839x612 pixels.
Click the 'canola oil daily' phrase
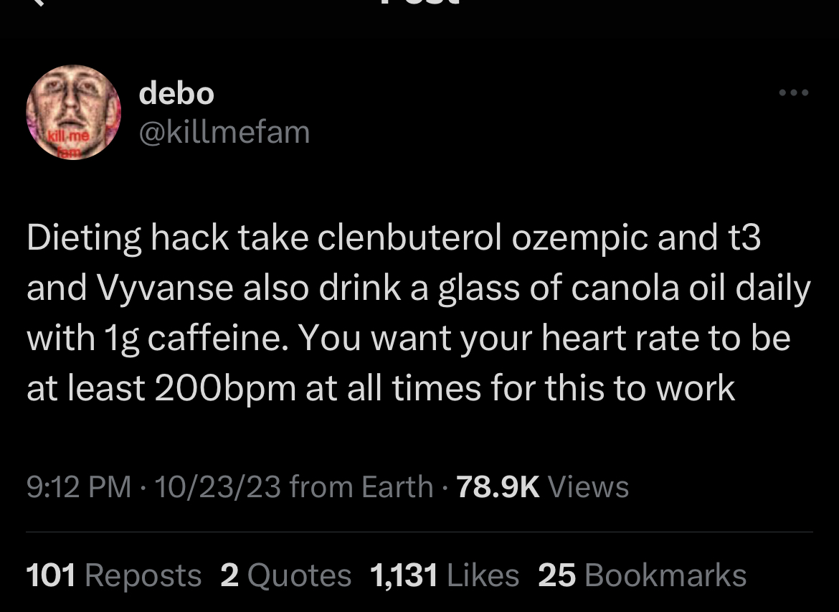691,289
